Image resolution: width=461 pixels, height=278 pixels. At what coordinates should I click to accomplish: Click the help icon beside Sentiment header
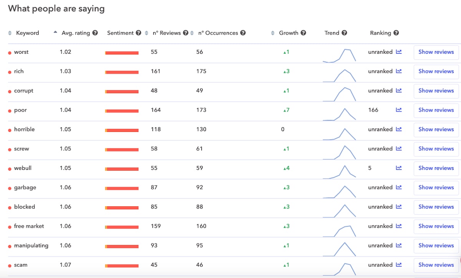click(138, 33)
